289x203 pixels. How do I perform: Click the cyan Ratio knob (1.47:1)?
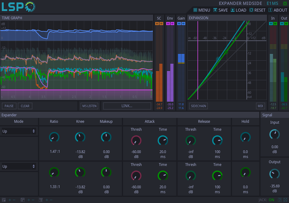click(x=54, y=137)
